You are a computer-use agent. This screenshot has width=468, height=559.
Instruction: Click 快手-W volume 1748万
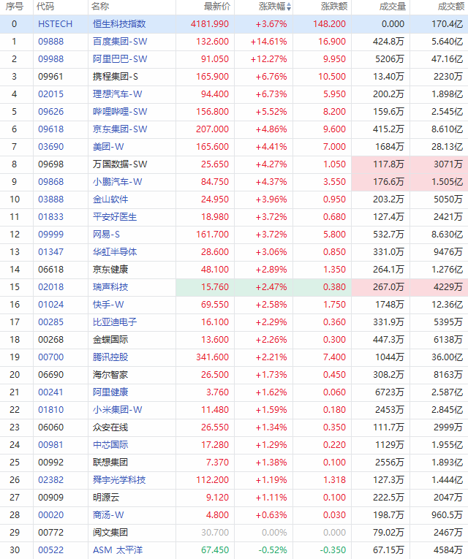pyautogui.click(x=390, y=304)
